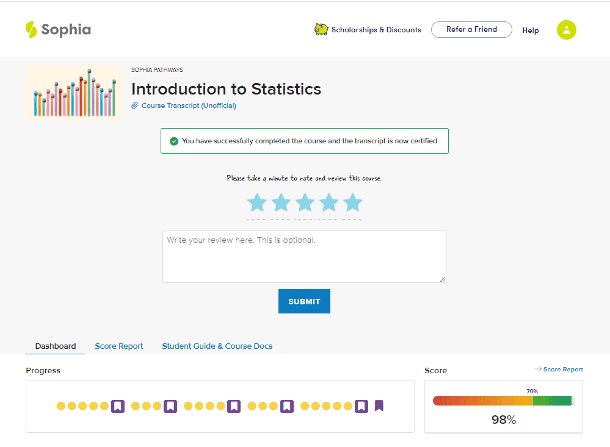Click the first yellow progress dot
This screenshot has width=610, height=447.
(61, 406)
